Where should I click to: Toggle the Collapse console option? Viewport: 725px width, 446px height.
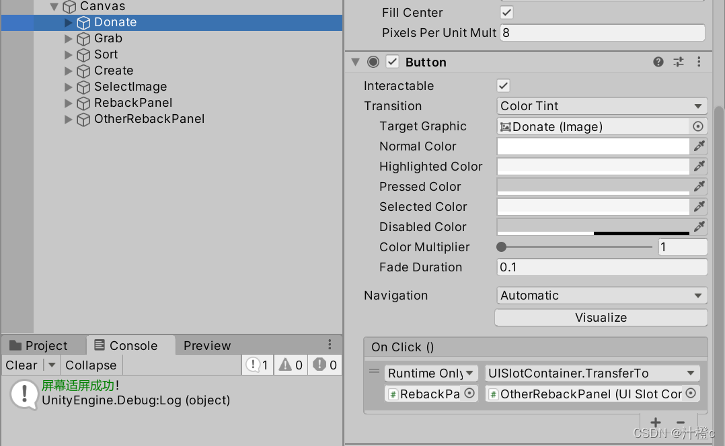[91, 365]
